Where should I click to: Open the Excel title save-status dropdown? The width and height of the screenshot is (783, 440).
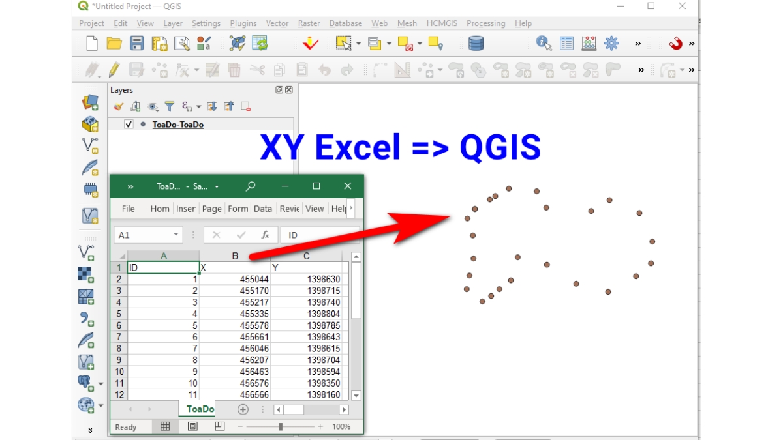tap(217, 186)
